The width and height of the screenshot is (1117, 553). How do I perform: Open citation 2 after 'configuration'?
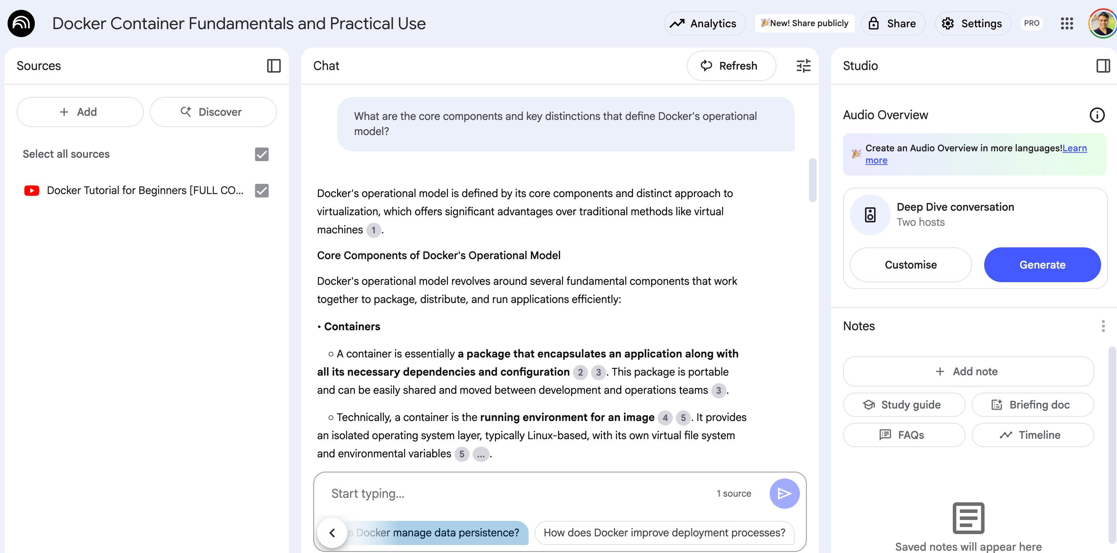click(x=580, y=372)
